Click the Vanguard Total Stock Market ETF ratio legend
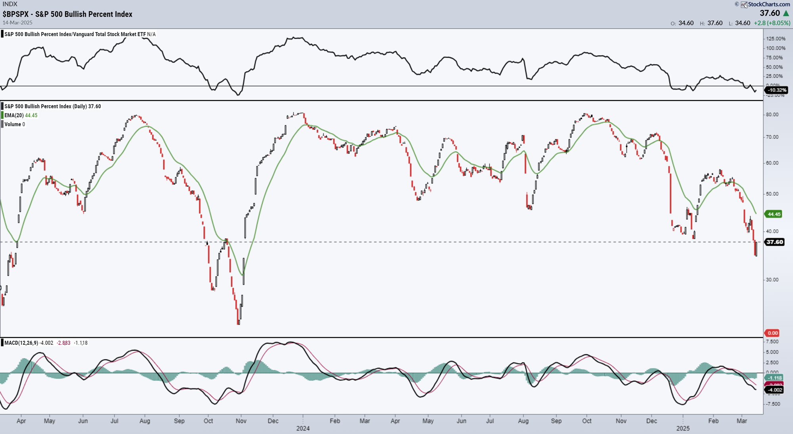The height and width of the screenshot is (434, 793). point(80,35)
